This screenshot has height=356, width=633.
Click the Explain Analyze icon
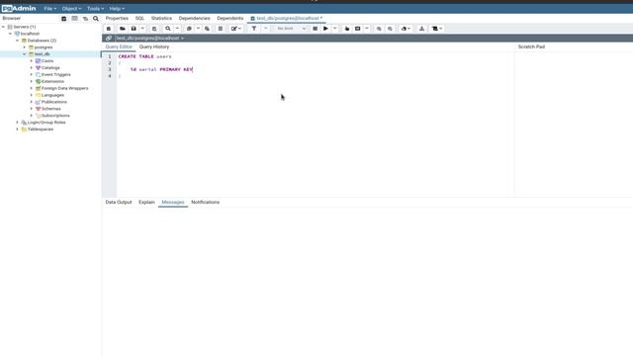(358, 29)
